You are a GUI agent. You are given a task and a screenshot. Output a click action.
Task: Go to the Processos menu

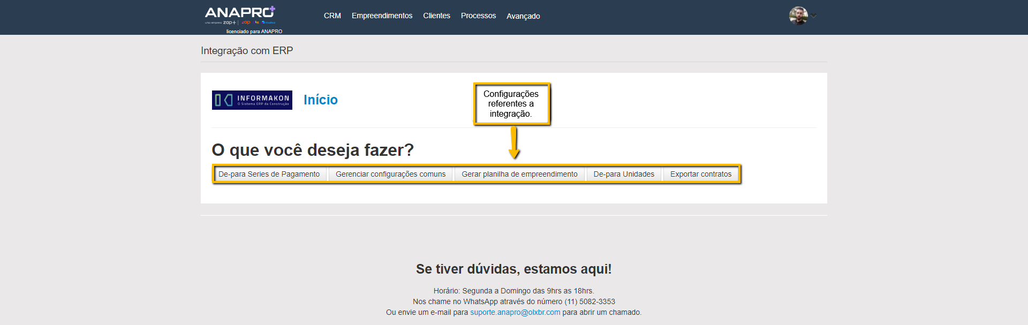click(x=478, y=16)
